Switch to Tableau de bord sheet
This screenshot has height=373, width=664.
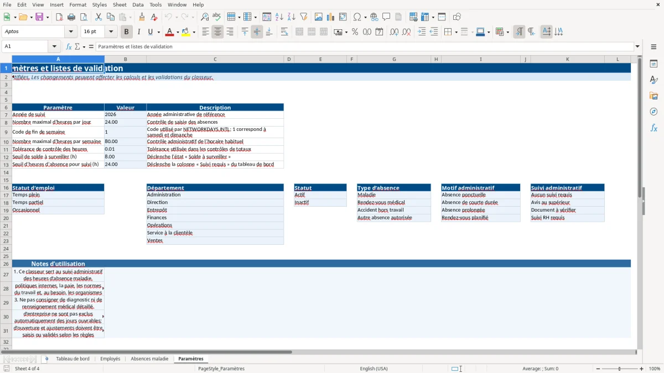[72, 359]
